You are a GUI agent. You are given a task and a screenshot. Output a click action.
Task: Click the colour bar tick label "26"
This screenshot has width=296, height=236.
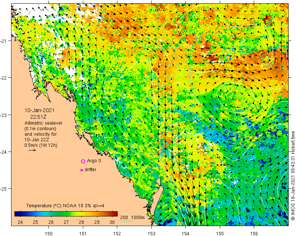(51, 222)
